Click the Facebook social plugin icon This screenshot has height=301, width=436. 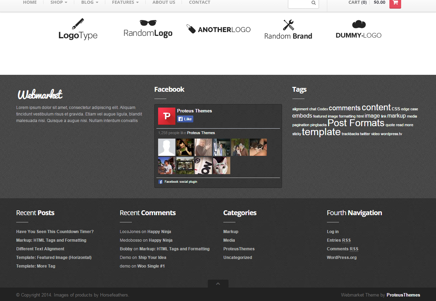pyautogui.click(x=161, y=182)
